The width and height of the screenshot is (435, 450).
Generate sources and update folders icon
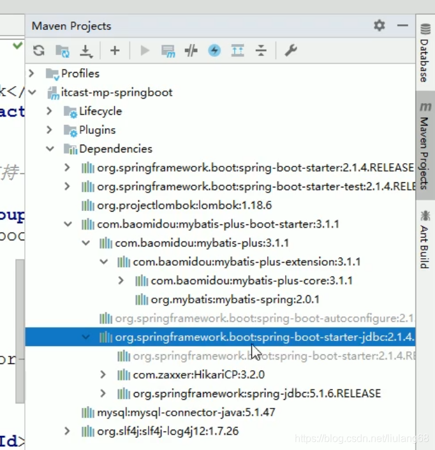tap(63, 51)
